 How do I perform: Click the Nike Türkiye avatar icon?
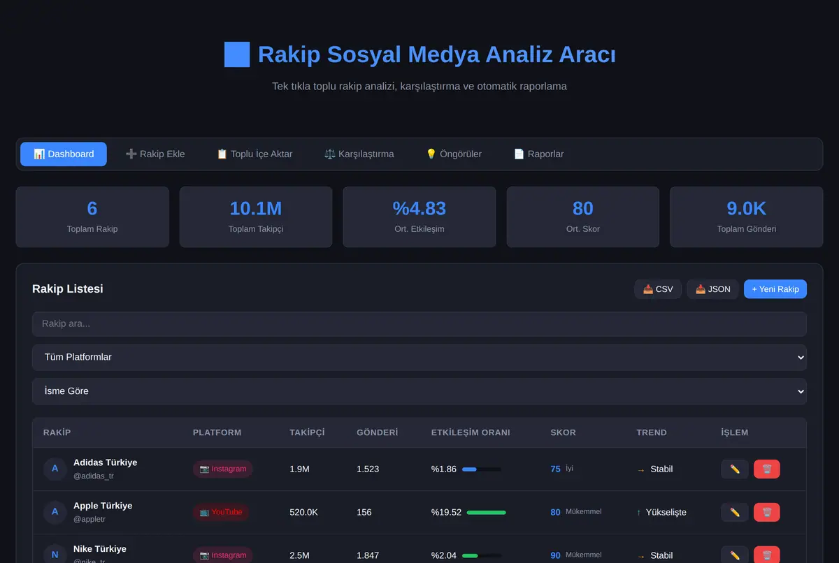tap(55, 555)
